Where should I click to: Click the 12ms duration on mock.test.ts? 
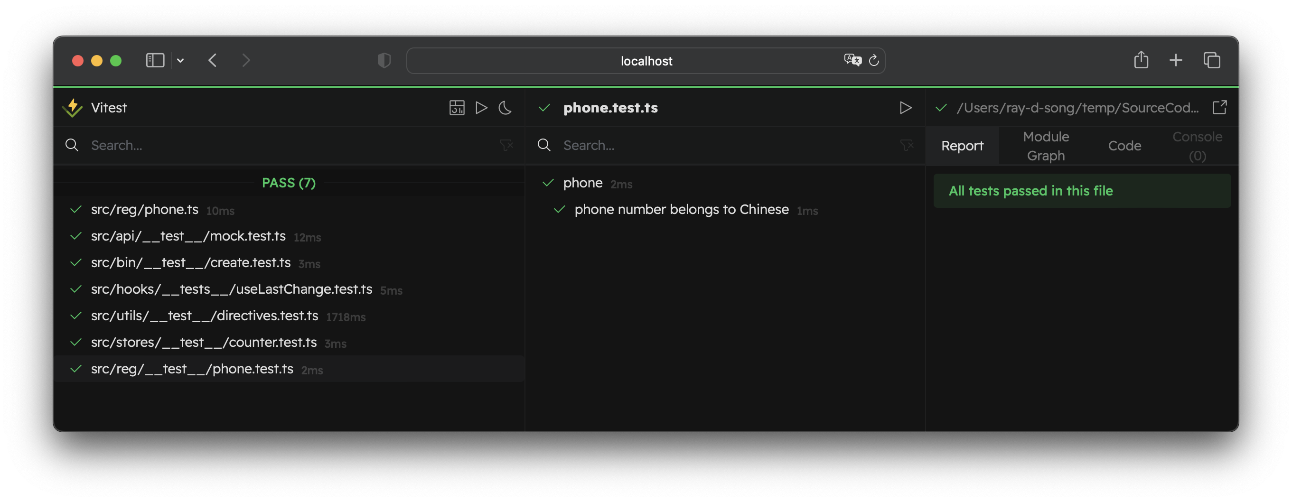pos(307,238)
